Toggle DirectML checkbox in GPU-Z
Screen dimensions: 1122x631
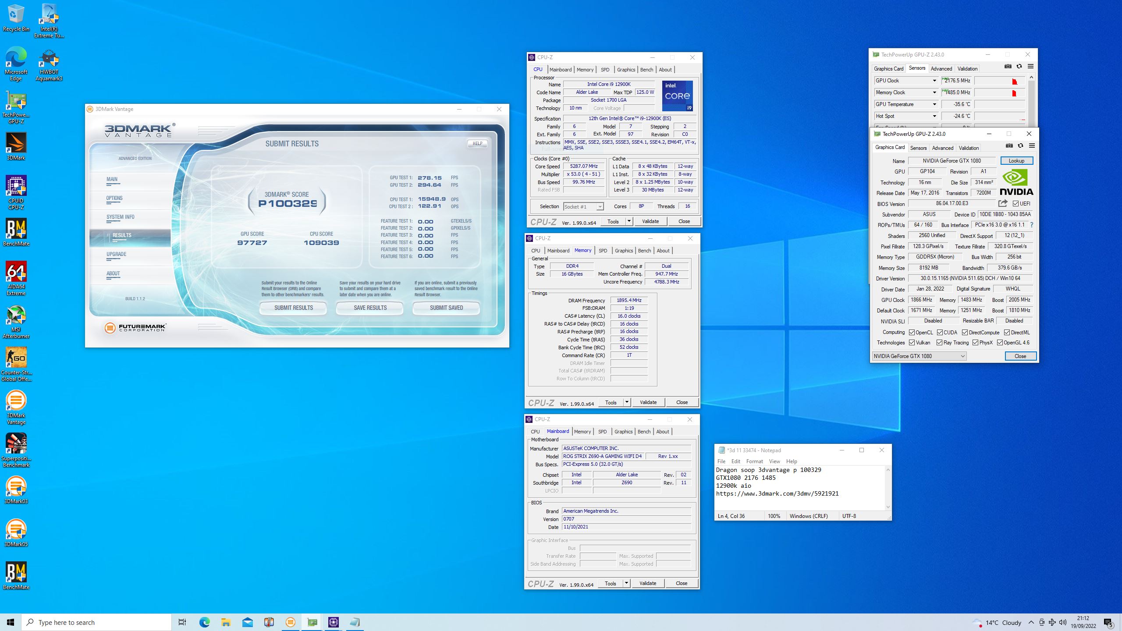coord(1007,333)
